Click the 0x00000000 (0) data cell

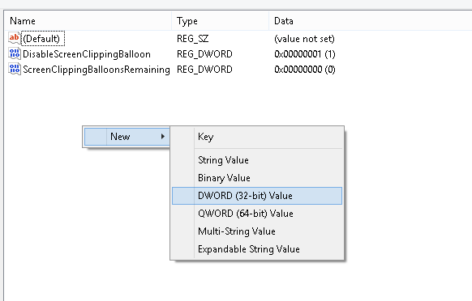[x=305, y=70]
